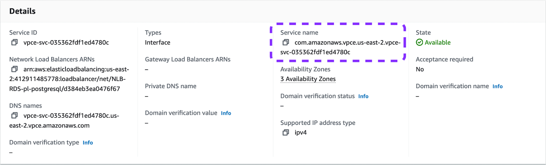Click the DNS name ending in vpce.amazonaws.com
This screenshot has height=165, width=546.
(x=49, y=126)
